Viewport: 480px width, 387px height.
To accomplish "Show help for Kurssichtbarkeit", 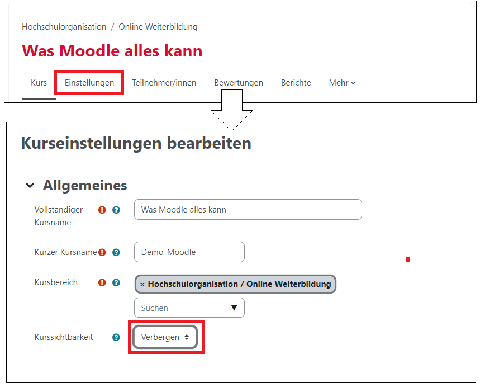I will click(x=116, y=337).
